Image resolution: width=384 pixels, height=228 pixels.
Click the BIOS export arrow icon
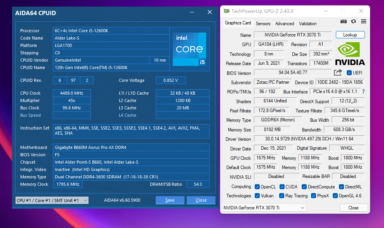(337, 73)
